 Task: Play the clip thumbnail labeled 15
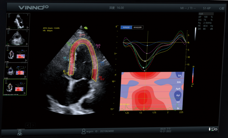(x=27, y=28)
